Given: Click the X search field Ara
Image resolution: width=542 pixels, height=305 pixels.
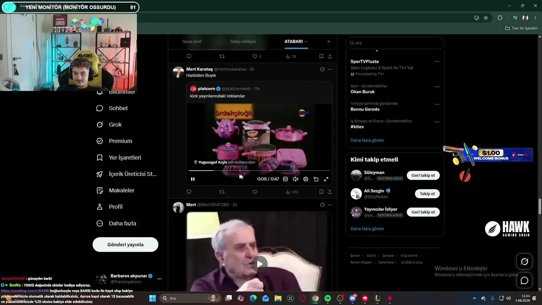Looking at the screenshot, I should click(395, 43).
